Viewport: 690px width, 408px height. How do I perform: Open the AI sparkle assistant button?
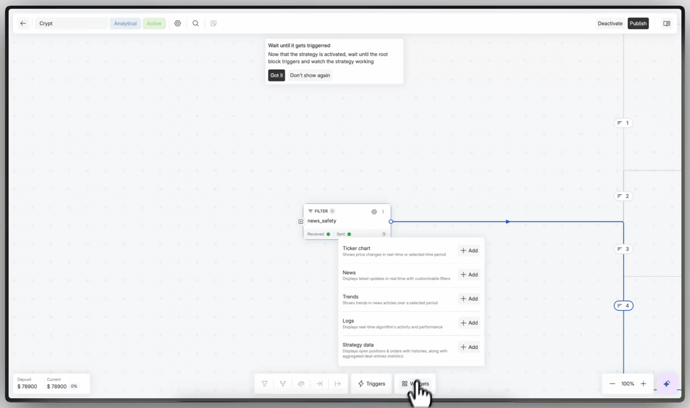click(667, 384)
